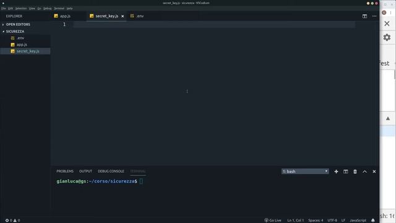Create a new terminal with plus icon
396x223 pixels.
[336, 172]
